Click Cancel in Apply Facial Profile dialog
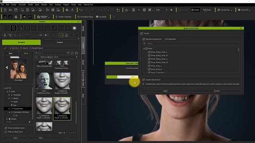 217,91
